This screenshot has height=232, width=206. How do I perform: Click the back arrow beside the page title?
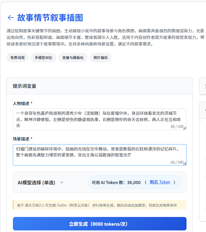[x=10, y=18]
